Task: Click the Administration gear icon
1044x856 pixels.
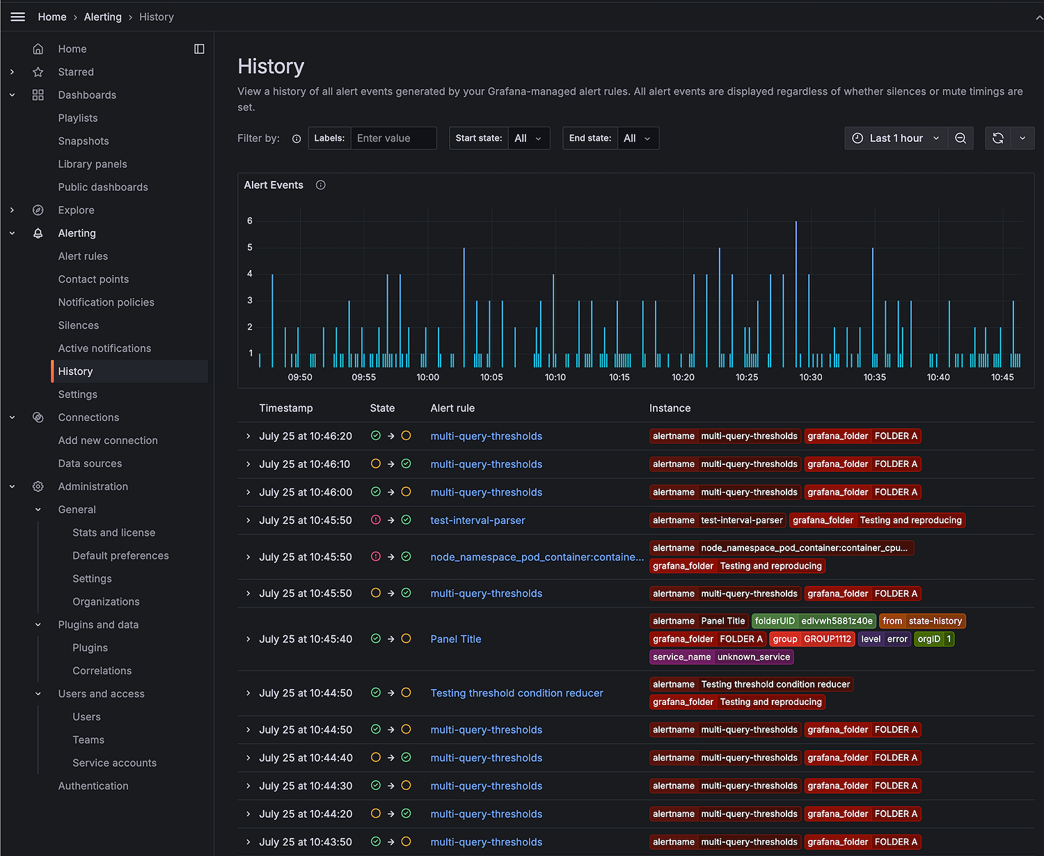Action: pos(38,486)
